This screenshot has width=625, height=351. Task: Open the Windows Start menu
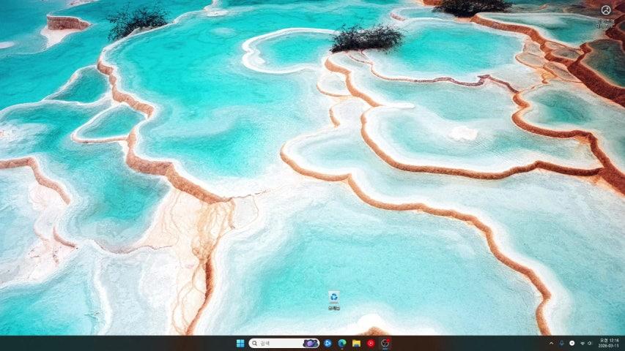pos(240,343)
